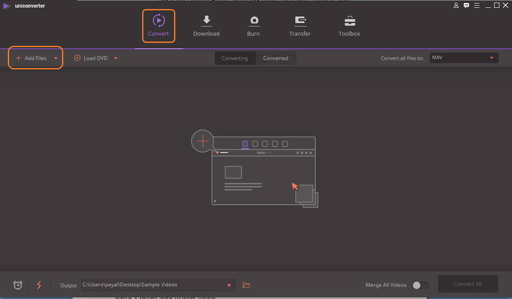This screenshot has width=512, height=299.
Task: Toggle Merge All Videos switch
Action: coord(420,285)
